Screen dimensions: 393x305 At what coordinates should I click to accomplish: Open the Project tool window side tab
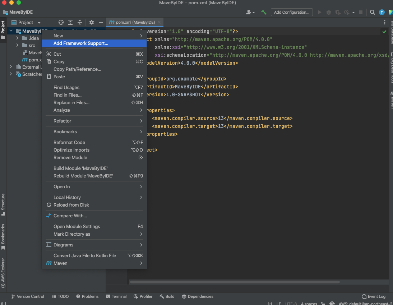point(3,29)
